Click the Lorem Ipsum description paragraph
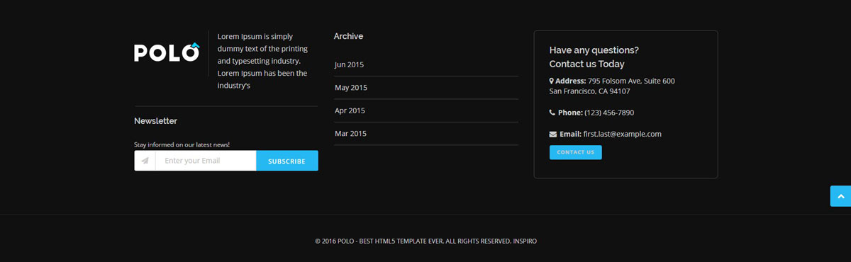 point(263,61)
